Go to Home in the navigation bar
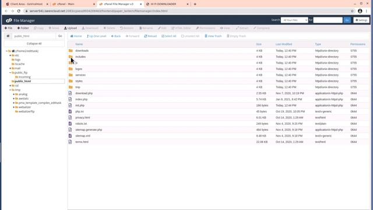The height and width of the screenshot is (210, 373). [76, 36]
